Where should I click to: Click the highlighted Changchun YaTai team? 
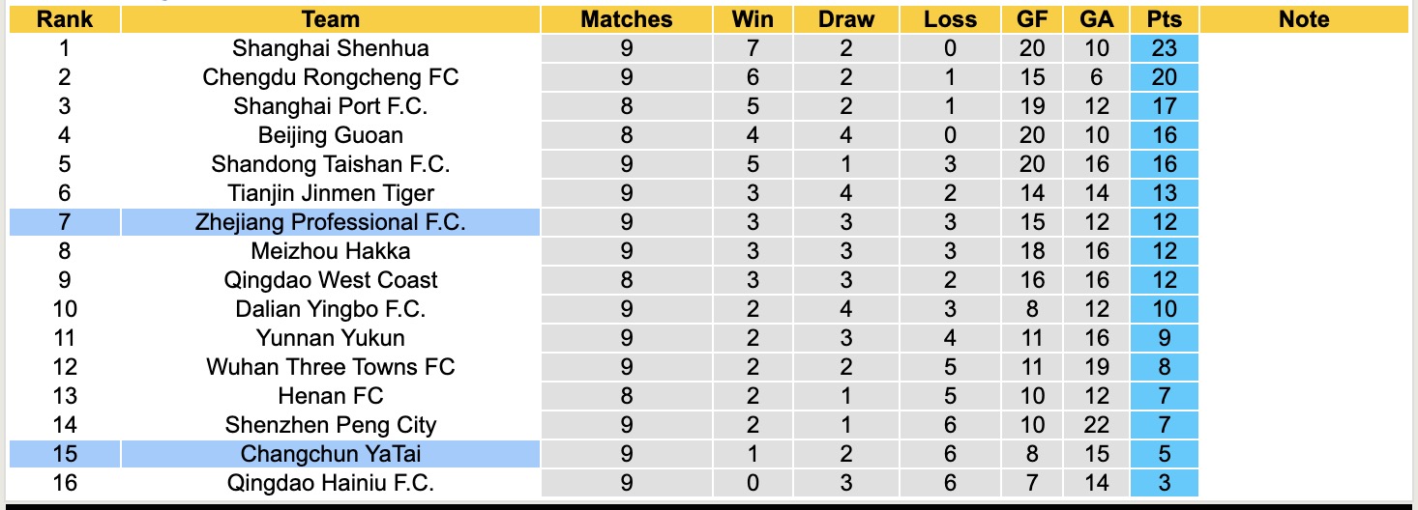pyautogui.click(x=331, y=454)
